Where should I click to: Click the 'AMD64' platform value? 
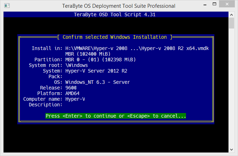click(72, 93)
